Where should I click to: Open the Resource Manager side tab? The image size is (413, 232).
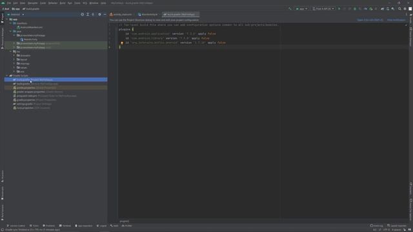[3, 38]
